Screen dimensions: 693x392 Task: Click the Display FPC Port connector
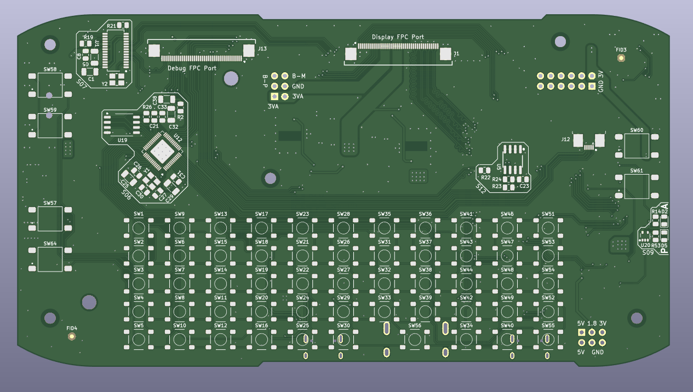click(x=398, y=53)
